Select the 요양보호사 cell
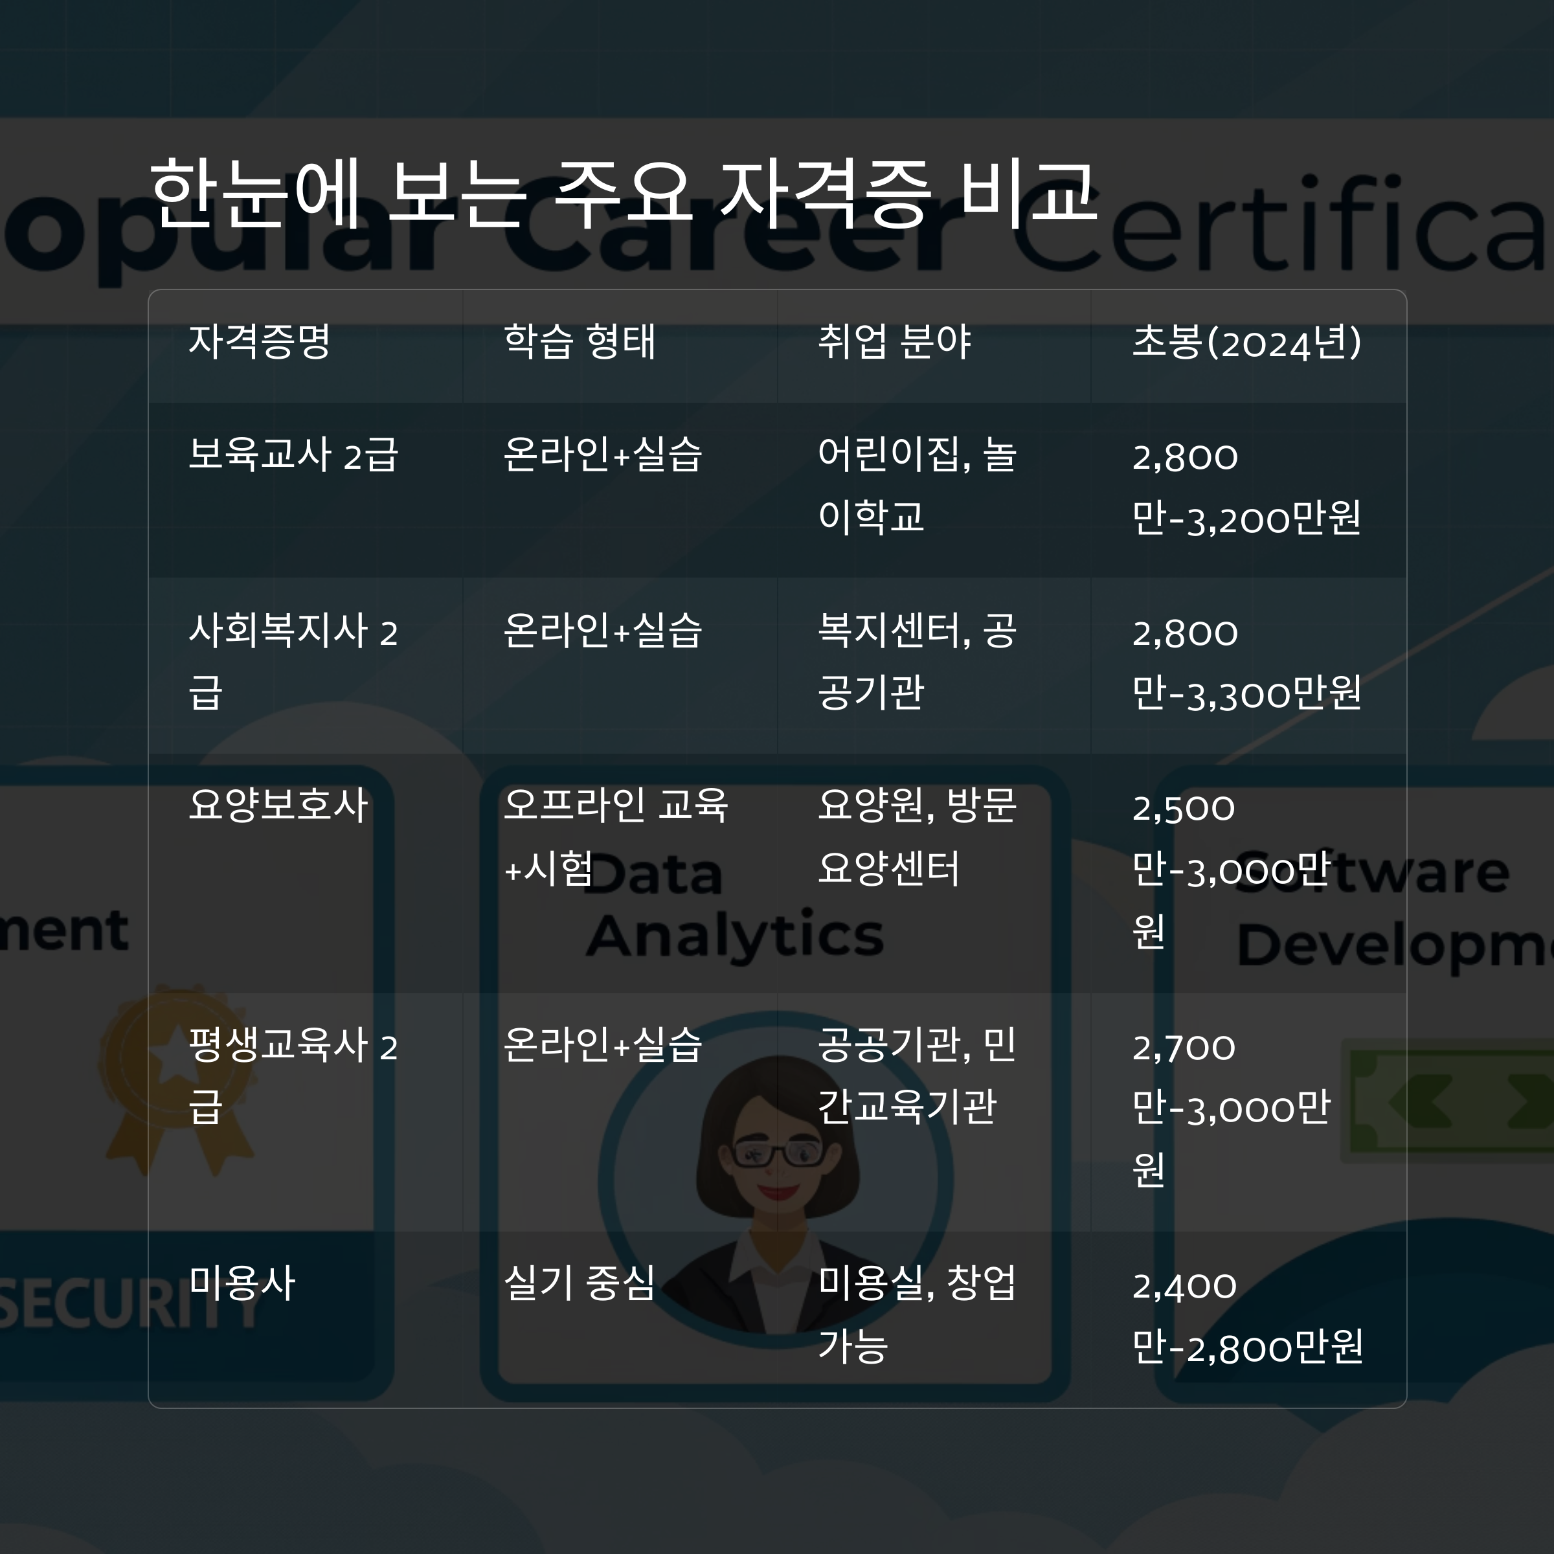The image size is (1554, 1554). coord(278,804)
